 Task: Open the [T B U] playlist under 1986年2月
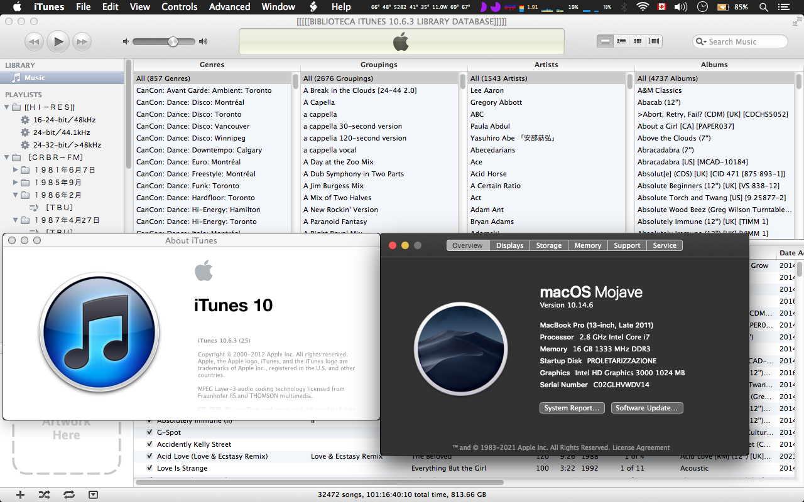(59, 208)
